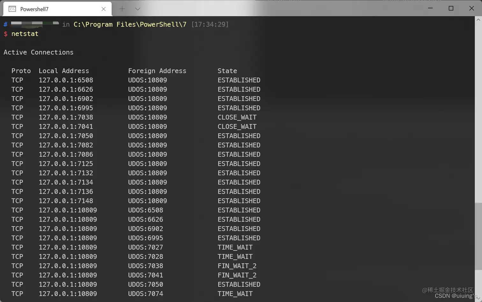This screenshot has width=482, height=302.
Task: Click local address 127.0.0.1:6902
Action: [66, 99]
